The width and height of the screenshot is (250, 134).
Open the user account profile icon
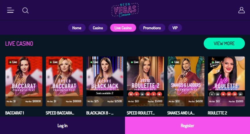pos(241,10)
